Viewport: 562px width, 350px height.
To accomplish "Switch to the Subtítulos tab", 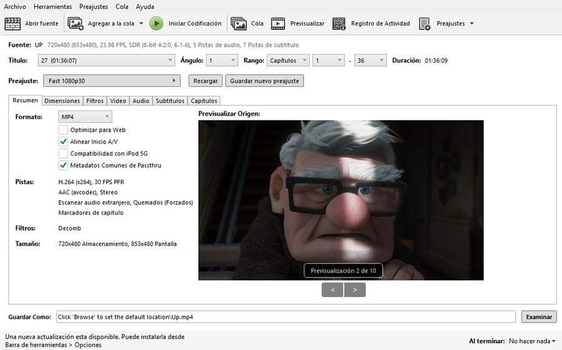I will 170,100.
